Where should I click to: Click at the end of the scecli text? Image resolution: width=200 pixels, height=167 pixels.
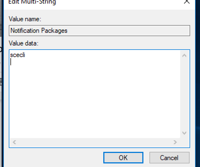point(25,55)
